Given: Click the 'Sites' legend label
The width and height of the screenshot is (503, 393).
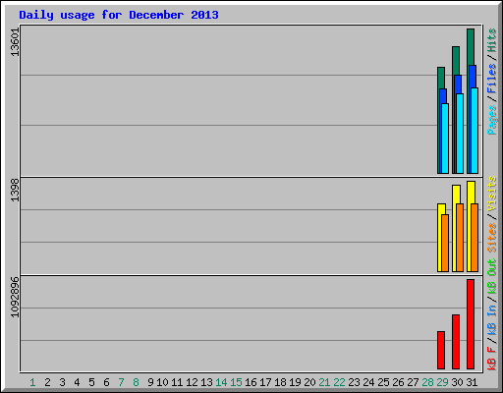Looking at the screenshot, I should (492, 238).
